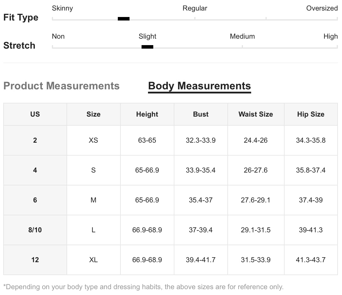The image size is (342, 295).
Task: Click the Height column header
Action: pos(147,114)
